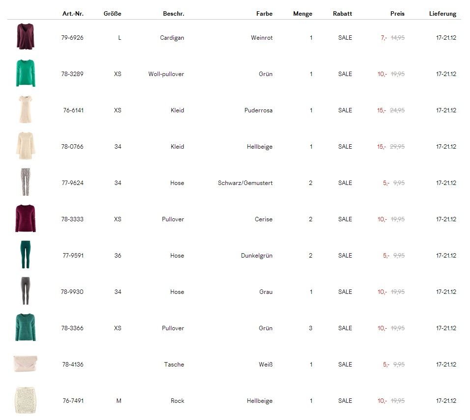
Task: Click the quantity 3 for green Pullover
Action: point(310,328)
